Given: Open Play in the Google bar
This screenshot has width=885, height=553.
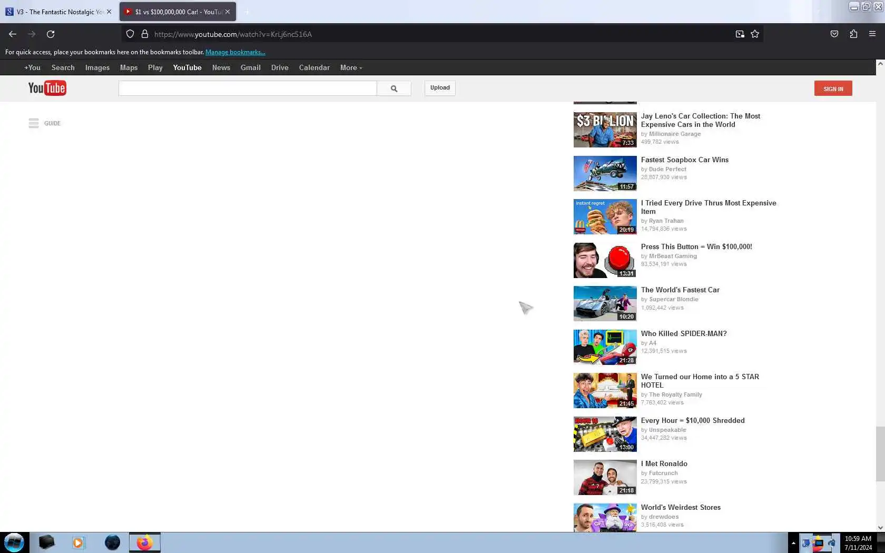Looking at the screenshot, I should pyautogui.click(x=155, y=67).
